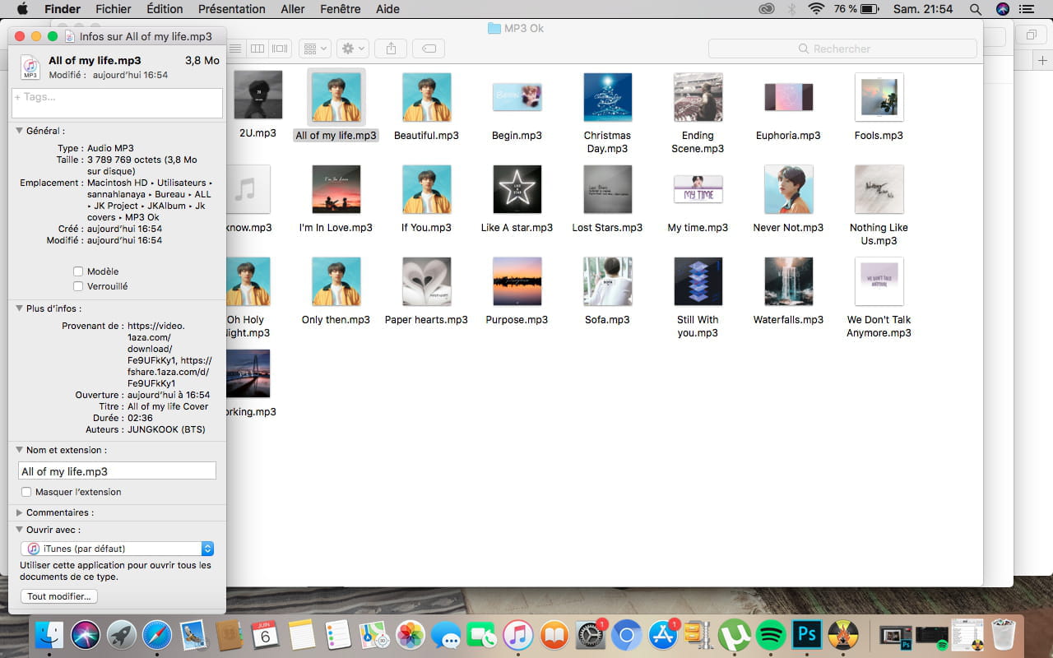Enable the Modèle checkbox
The image size is (1053, 658).
point(78,271)
